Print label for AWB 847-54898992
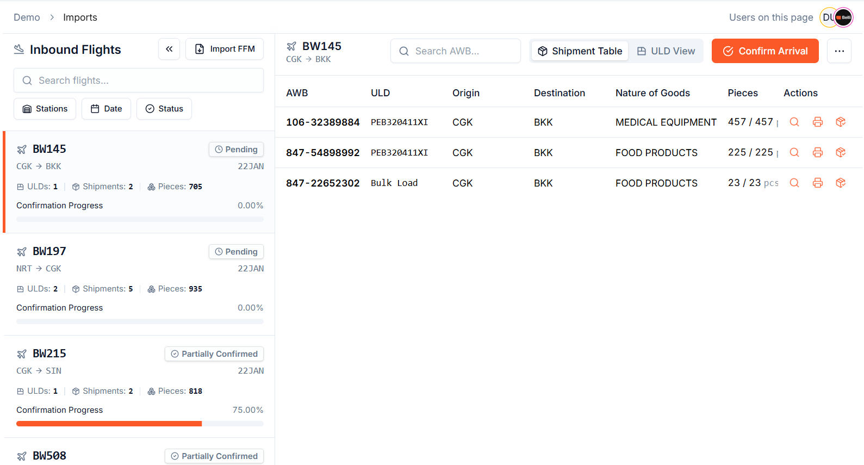Image resolution: width=864 pixels, height=465 pixels. (x=818, y=153)
